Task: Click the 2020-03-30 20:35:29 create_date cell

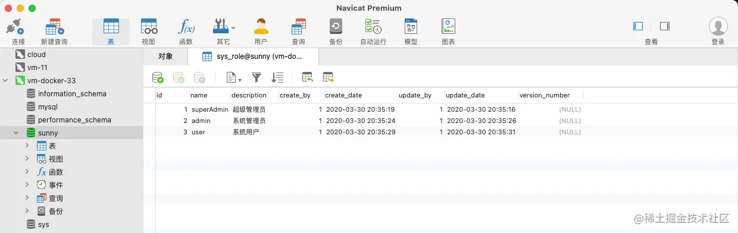Action: click(361, 131)
